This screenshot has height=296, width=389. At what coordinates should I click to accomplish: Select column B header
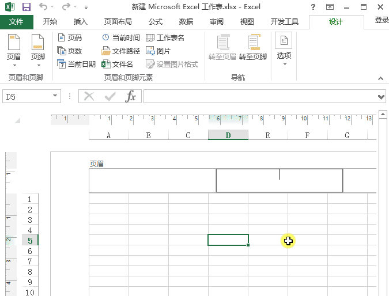148,135
